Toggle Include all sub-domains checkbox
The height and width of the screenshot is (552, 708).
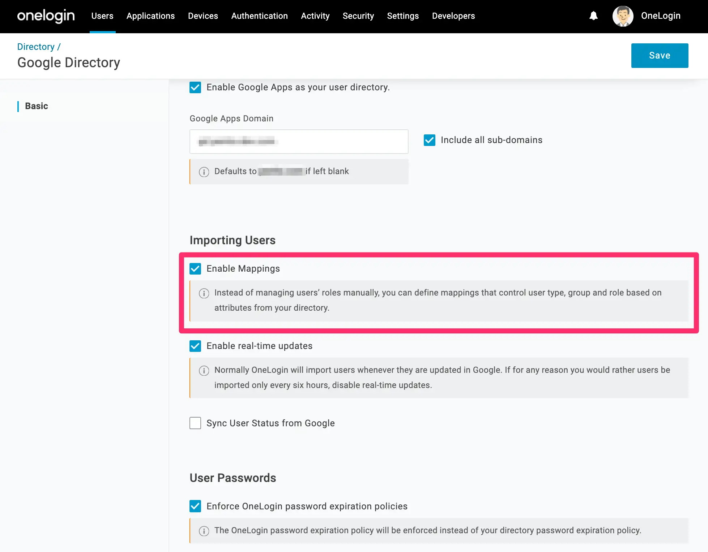tap(430, 140)
